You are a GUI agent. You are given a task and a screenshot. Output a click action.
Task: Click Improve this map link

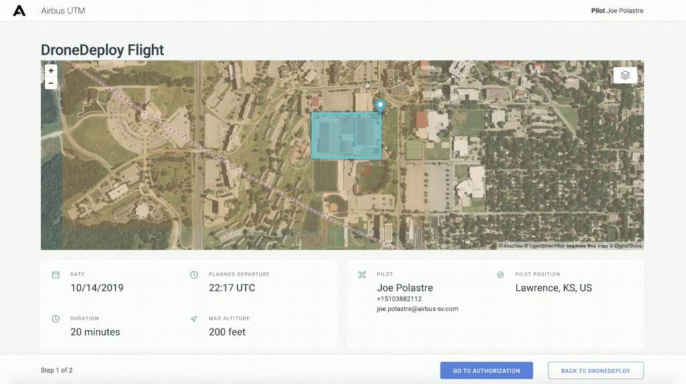[587, 246]
